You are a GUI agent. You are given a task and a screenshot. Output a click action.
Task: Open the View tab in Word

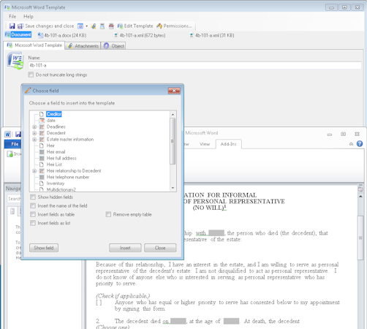click(x=205, y=144)
